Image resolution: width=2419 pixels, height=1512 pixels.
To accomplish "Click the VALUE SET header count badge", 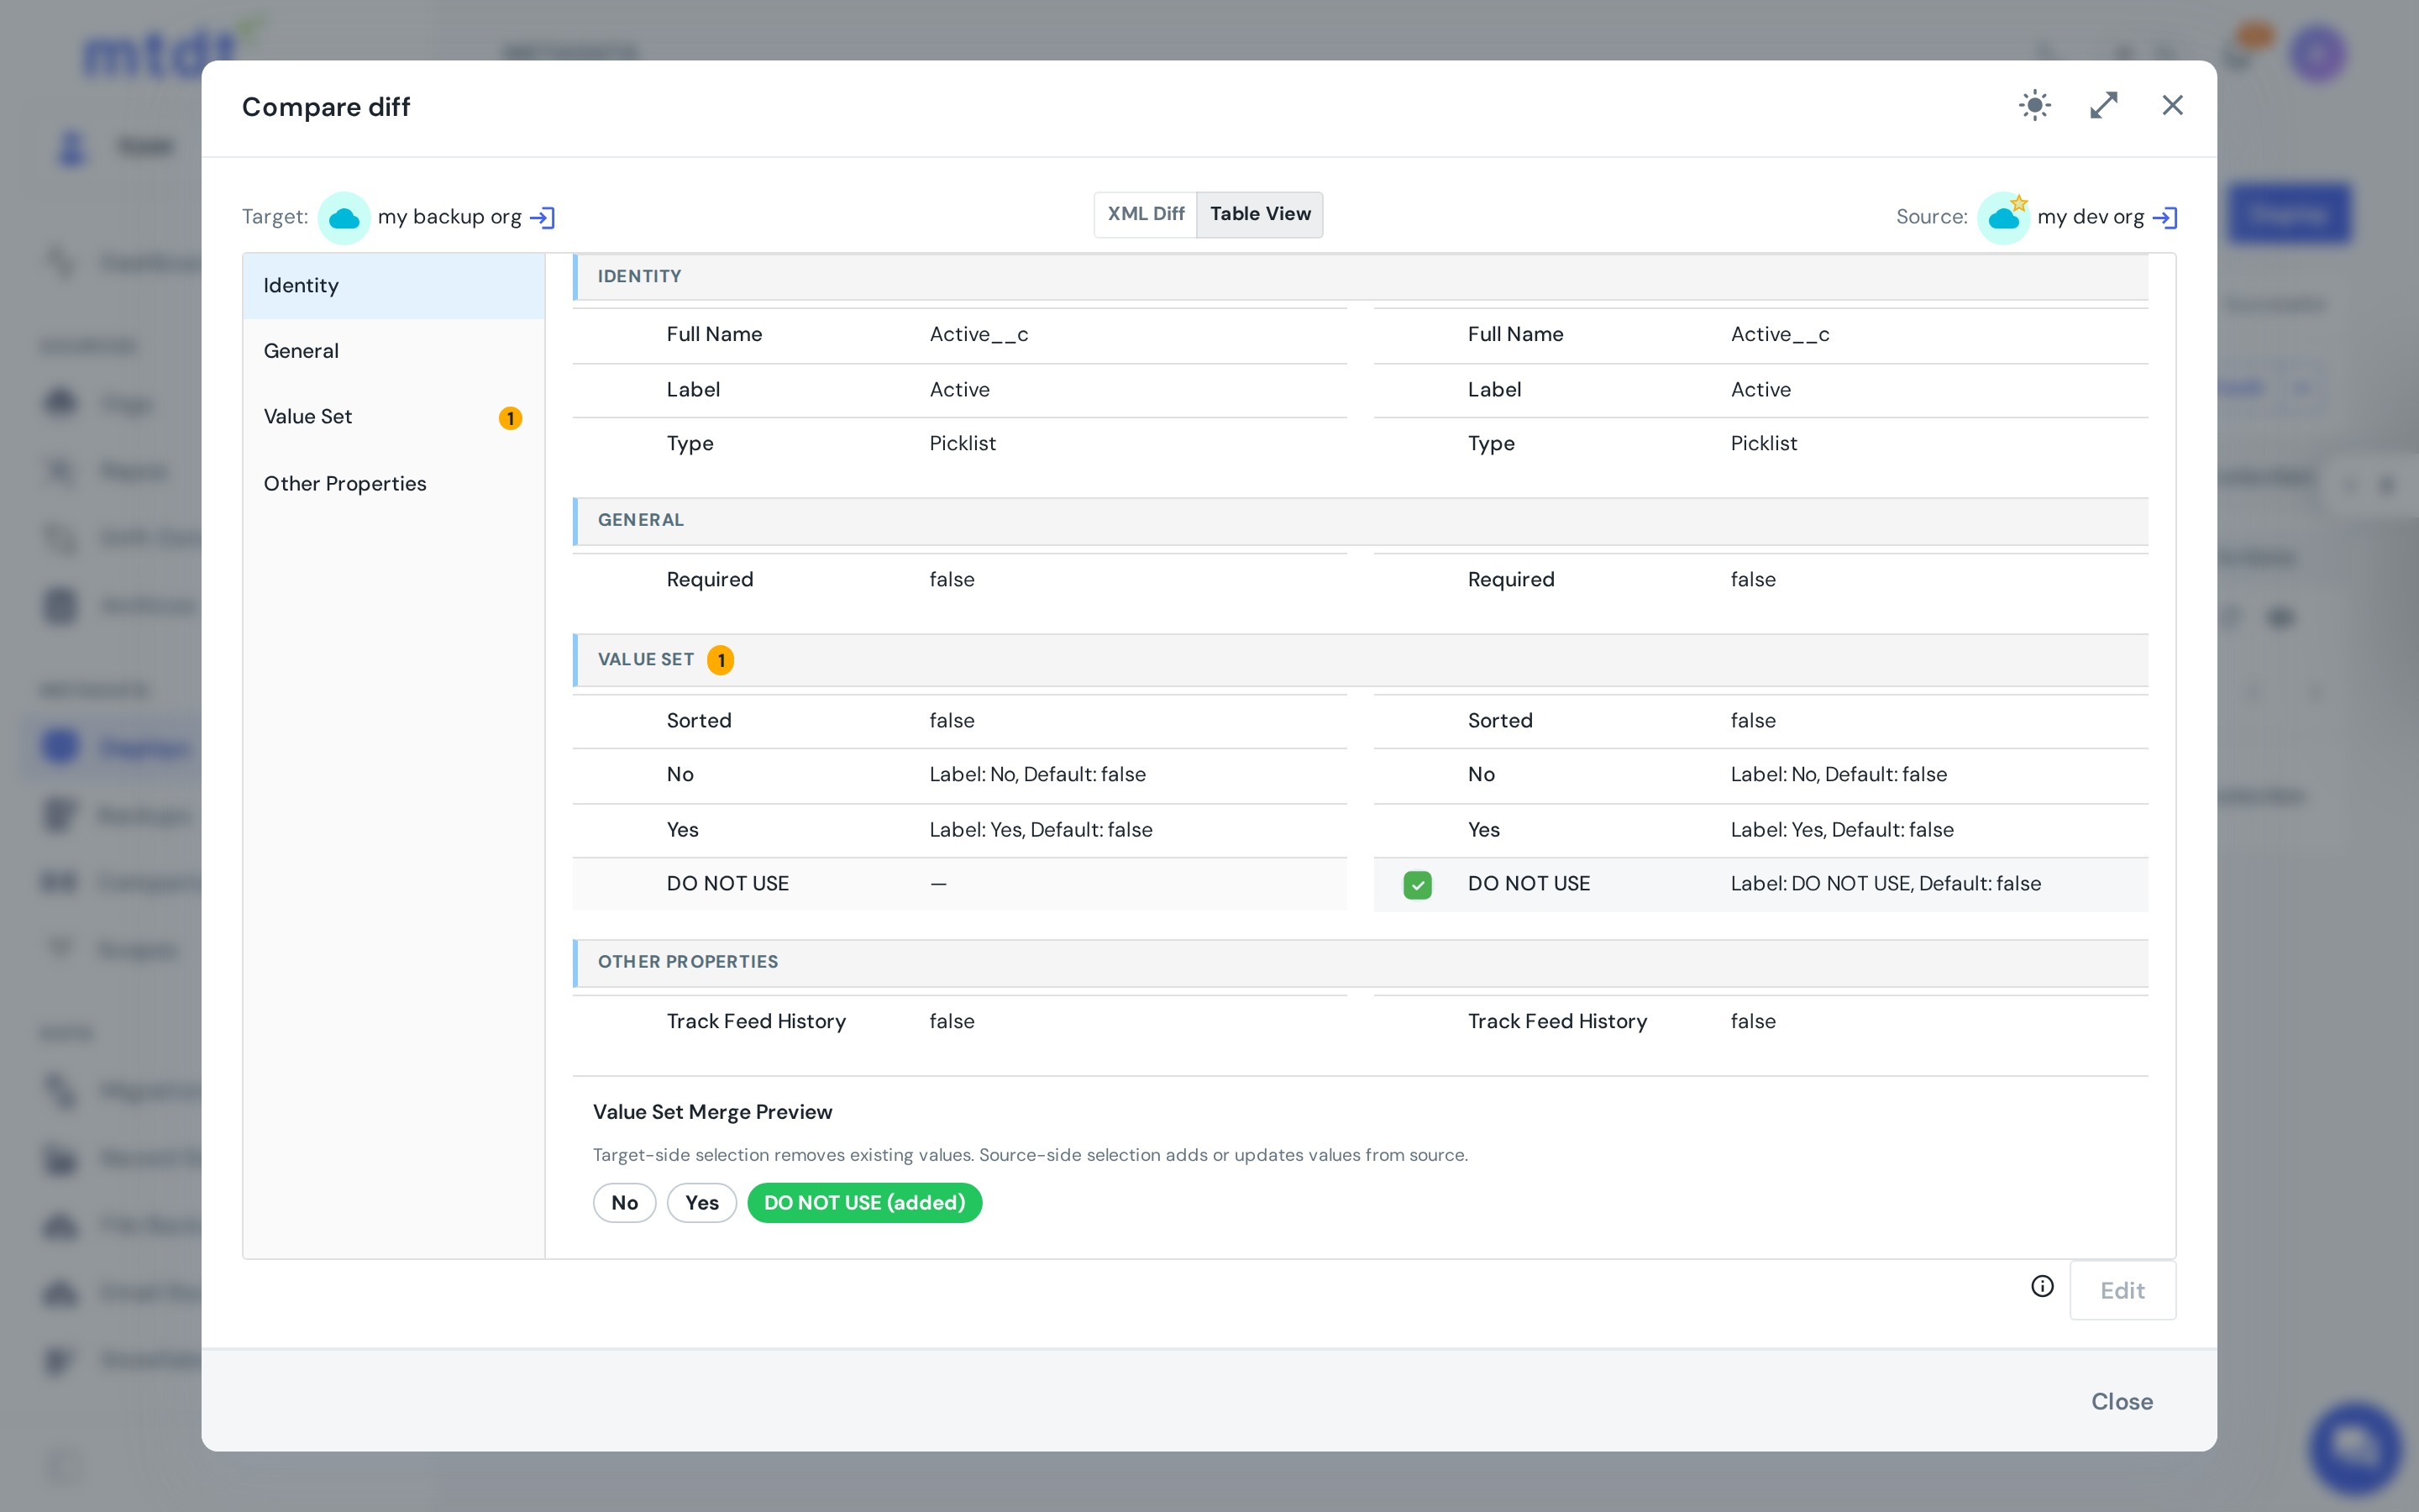I will [x=721, y=660].
